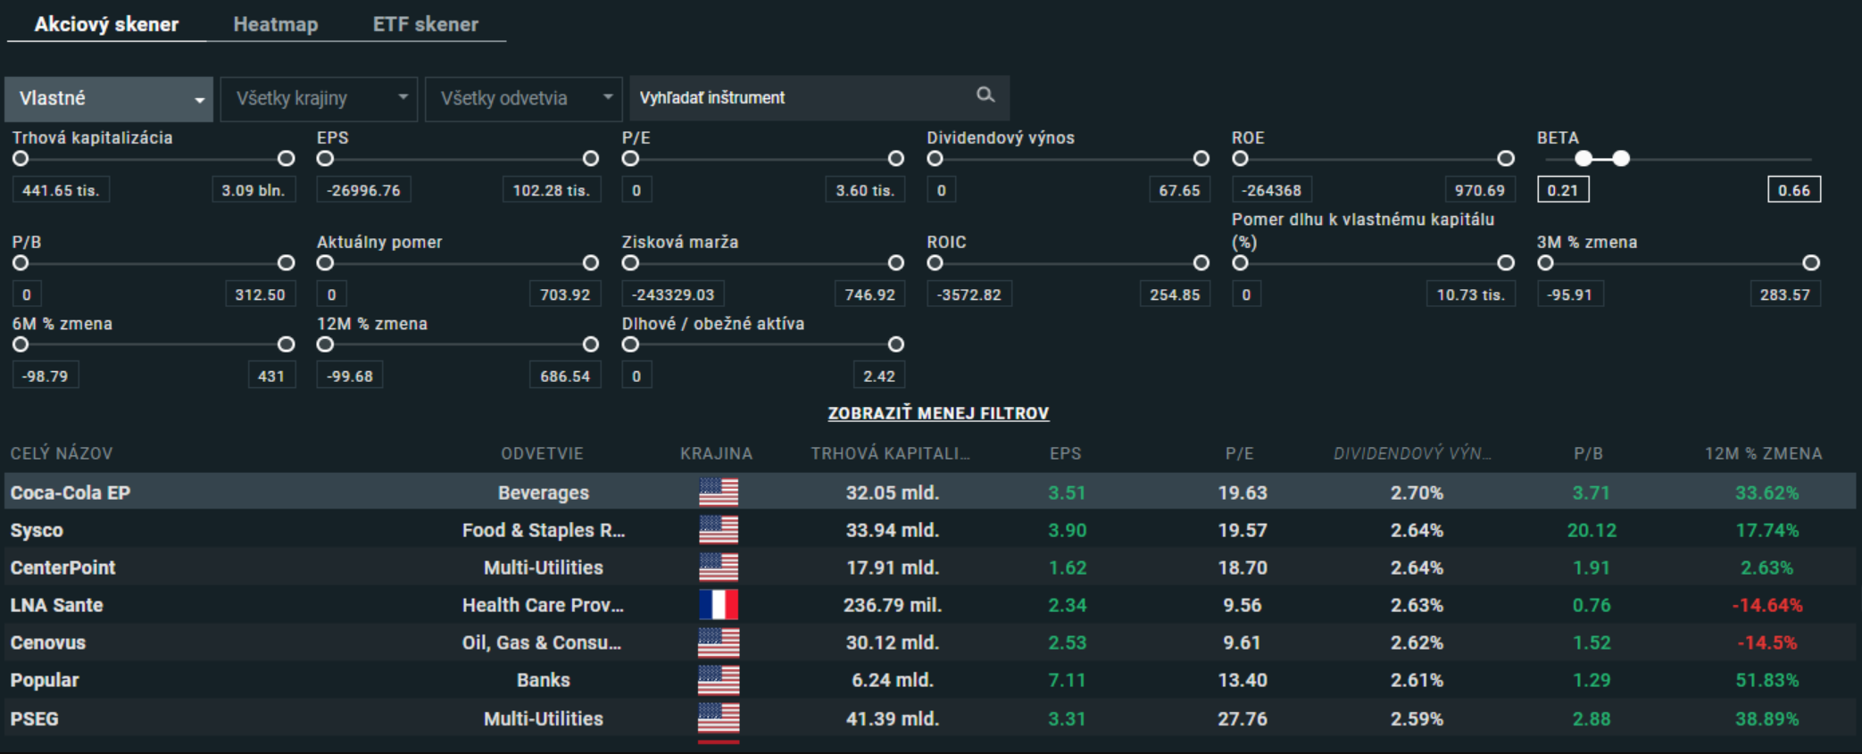Image resolution: width=1862 pixels, height=754 pixels.
Task: Click the Dividendový výnos slider max handle
Action: point(1201,159)
